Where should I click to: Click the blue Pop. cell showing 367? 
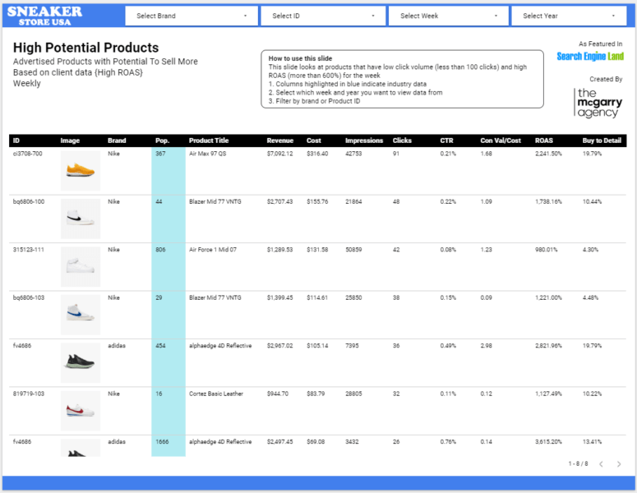pos(168,154)
